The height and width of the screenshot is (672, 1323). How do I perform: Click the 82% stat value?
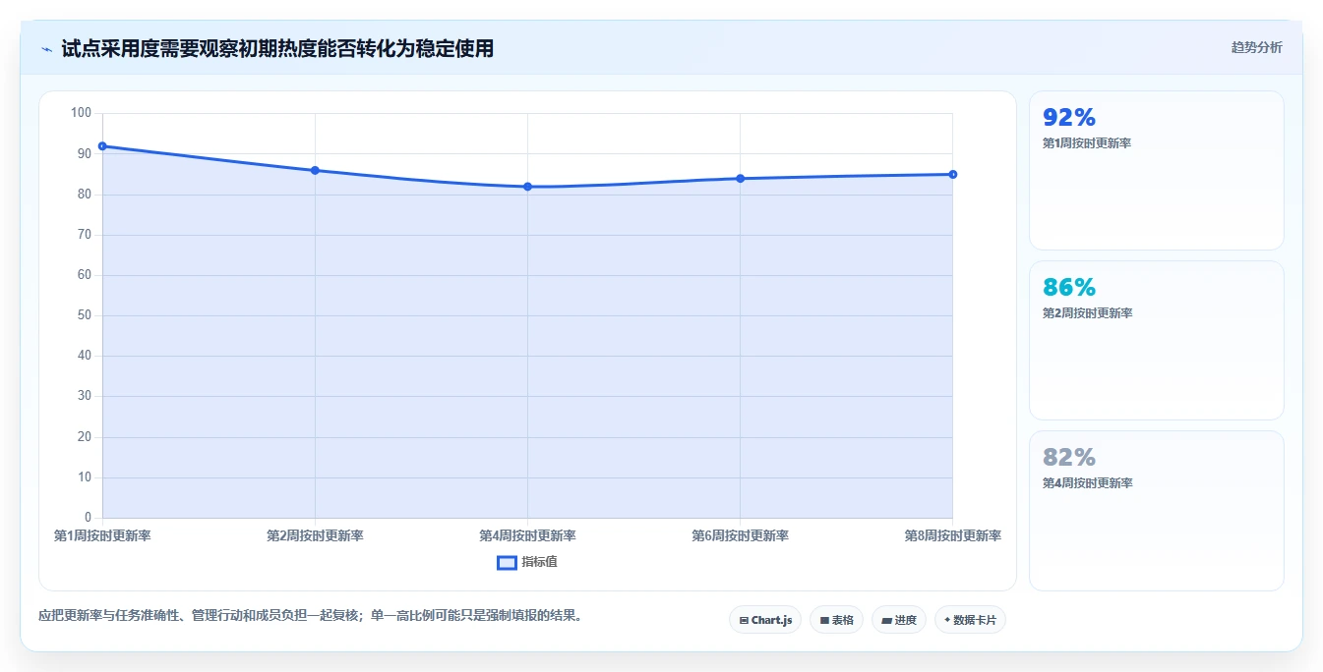tap(1069, 458)
